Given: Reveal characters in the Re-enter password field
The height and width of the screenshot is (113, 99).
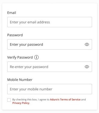Looking at the screenshot, I should [x=87, y=67].
